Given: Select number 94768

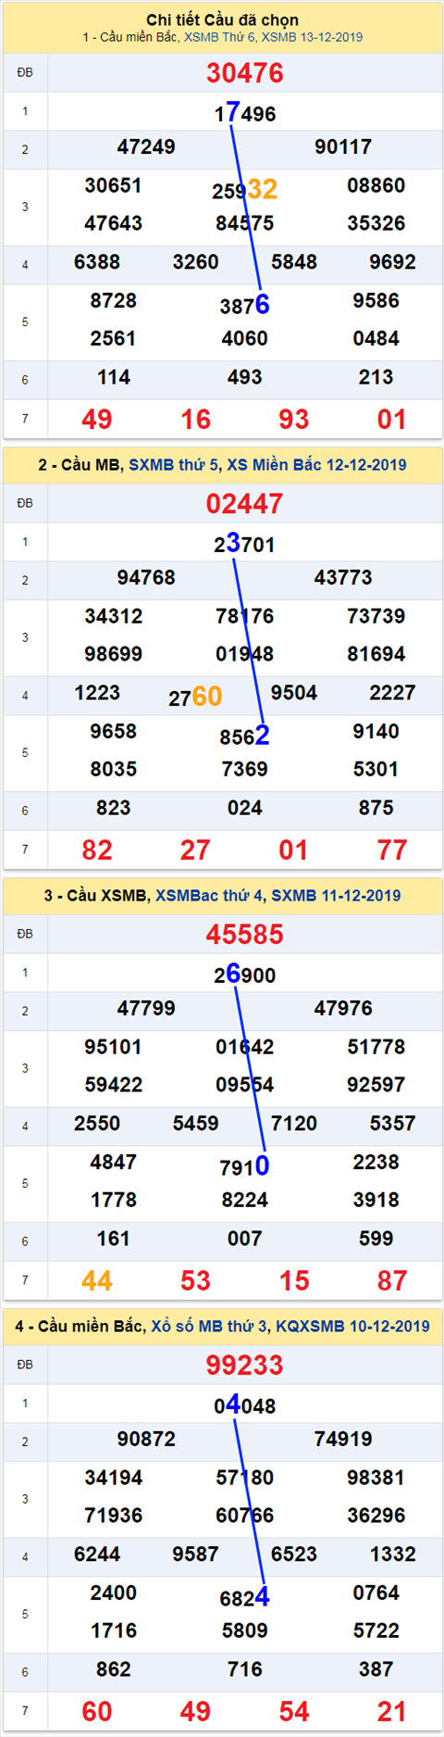Looking at the screenshot, I should (146, 578).
